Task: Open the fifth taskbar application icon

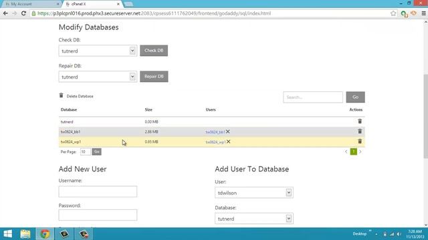Action: (x=84, y=234)
